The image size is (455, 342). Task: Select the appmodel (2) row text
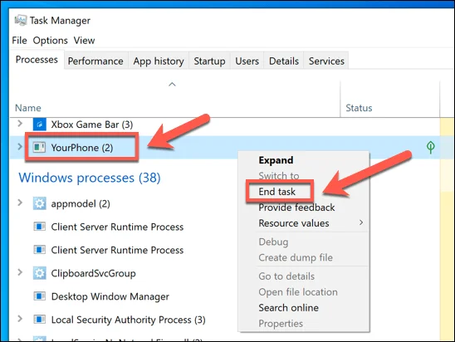click(81, 203)
